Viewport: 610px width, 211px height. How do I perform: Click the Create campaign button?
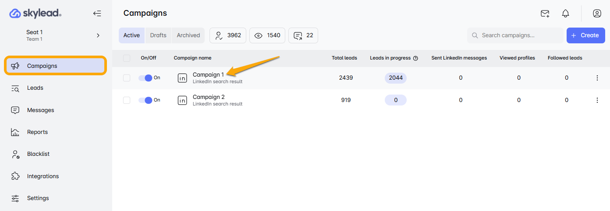point(585,35)
